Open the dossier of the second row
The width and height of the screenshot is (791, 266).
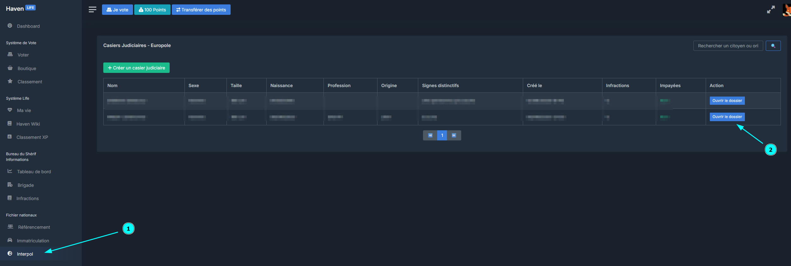coord(727,117)
